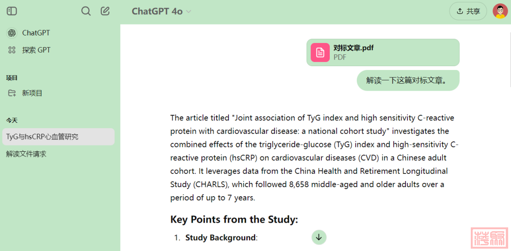Open the search chats magnifier icon
511x251 pixels.
tap(86, 11)
